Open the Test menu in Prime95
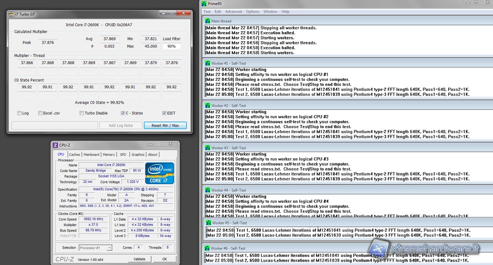 (207, 12)
